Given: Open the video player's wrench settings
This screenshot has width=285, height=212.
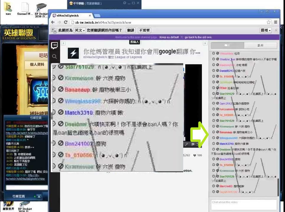Looking at the screenshot, I should pyautogui.click(x=186, y=144).
